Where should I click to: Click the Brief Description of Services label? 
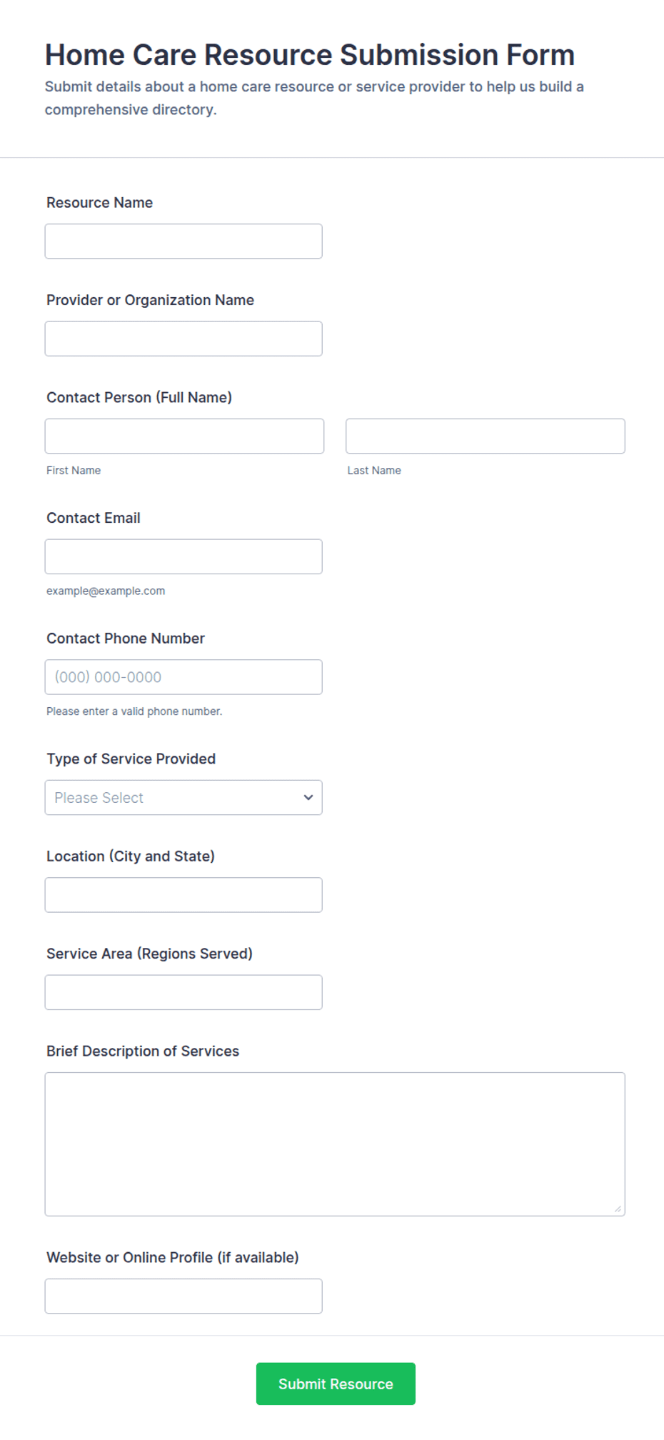click(x=143, y=1051)
